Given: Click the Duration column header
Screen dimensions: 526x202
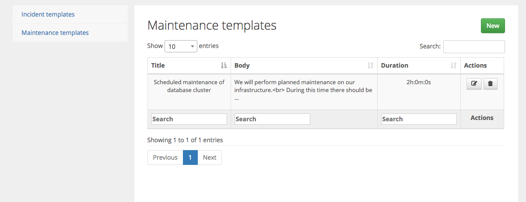Looking at the screenshot, I should (419, 65).
